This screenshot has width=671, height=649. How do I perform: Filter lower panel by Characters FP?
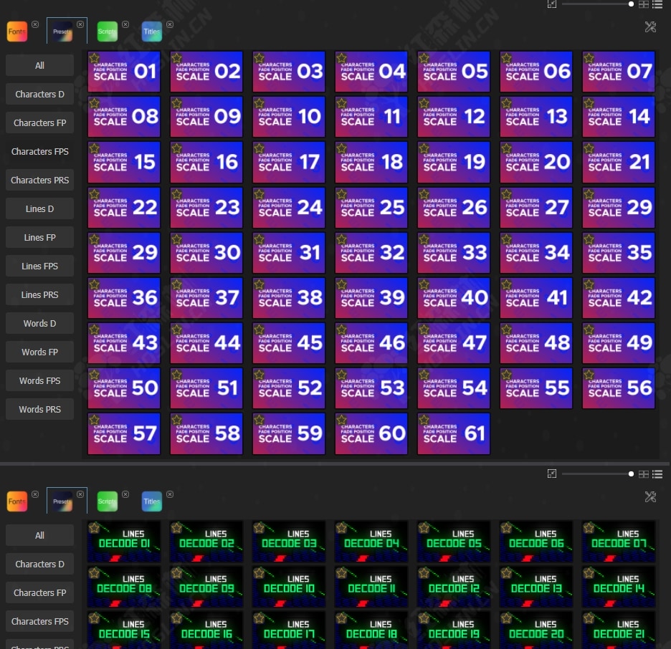tap(40, 592)
